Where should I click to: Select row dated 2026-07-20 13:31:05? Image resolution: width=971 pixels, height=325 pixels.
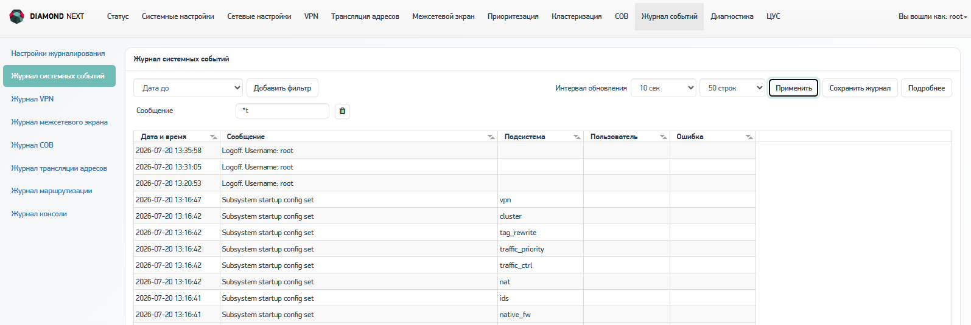pos(444,167)
